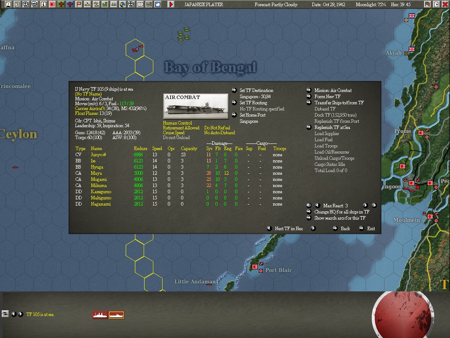Toggle the Human Control setting

pyautogui.click(x=178, y=123)
